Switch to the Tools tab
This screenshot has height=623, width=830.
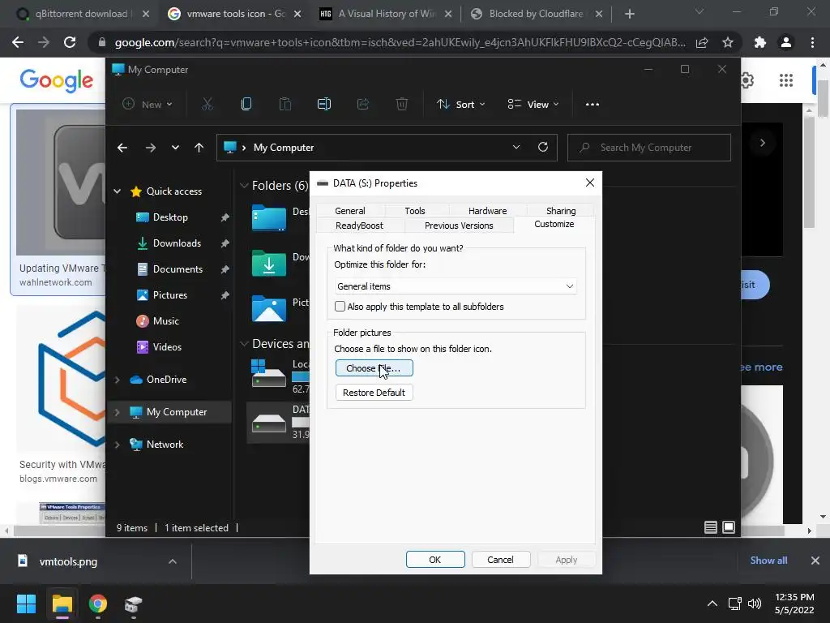415,211
